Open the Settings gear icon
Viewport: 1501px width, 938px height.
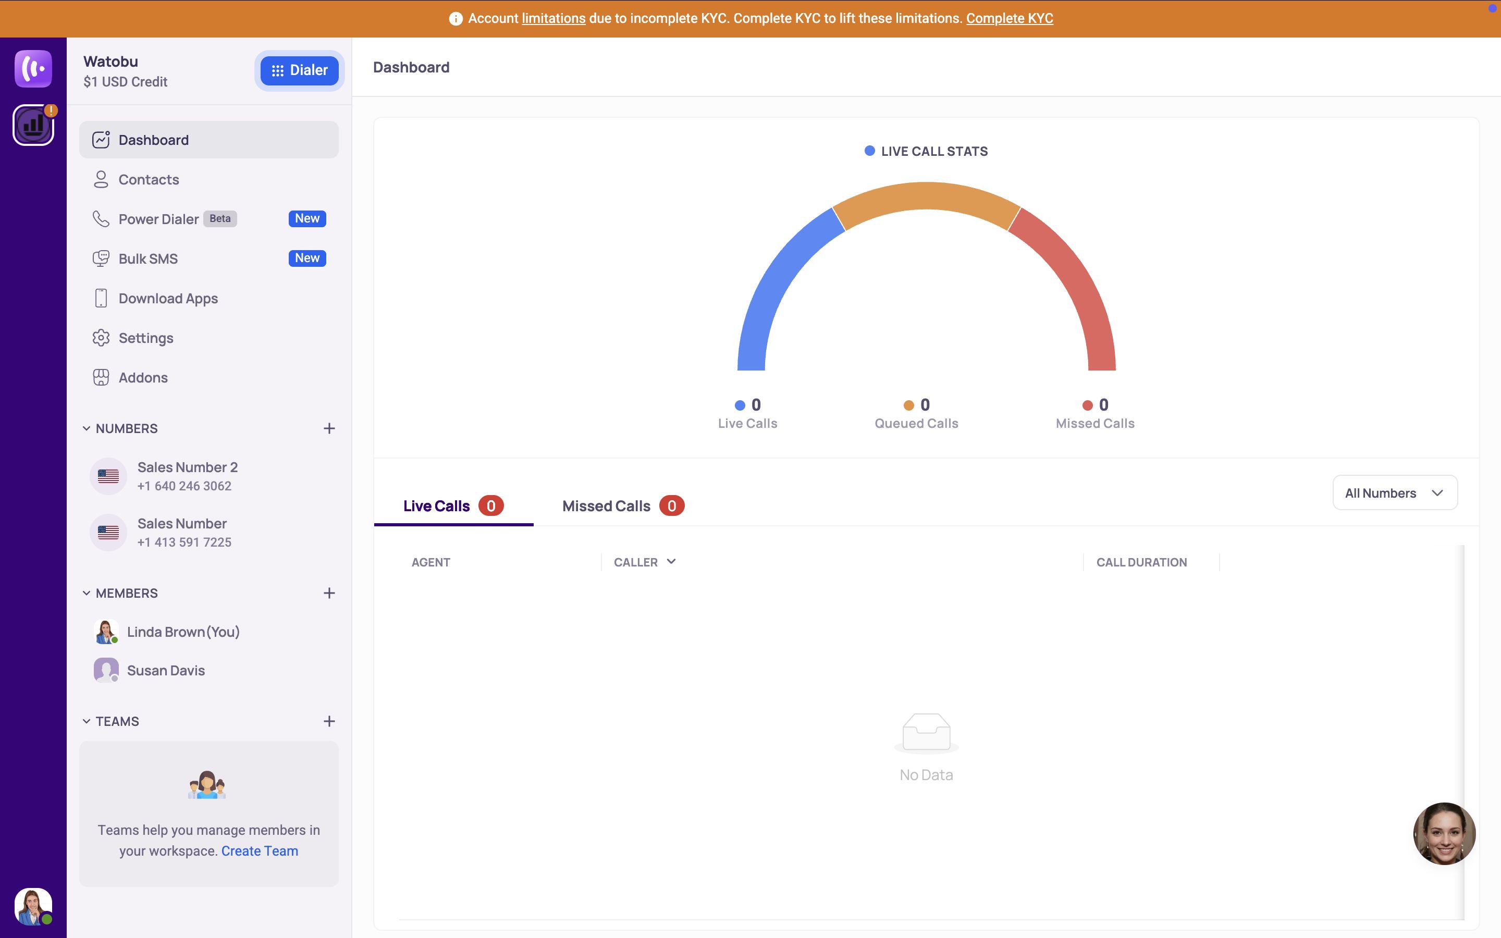tap(101, 338)
